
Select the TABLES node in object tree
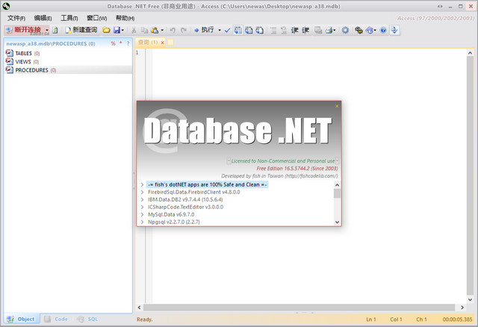[22, 54]
